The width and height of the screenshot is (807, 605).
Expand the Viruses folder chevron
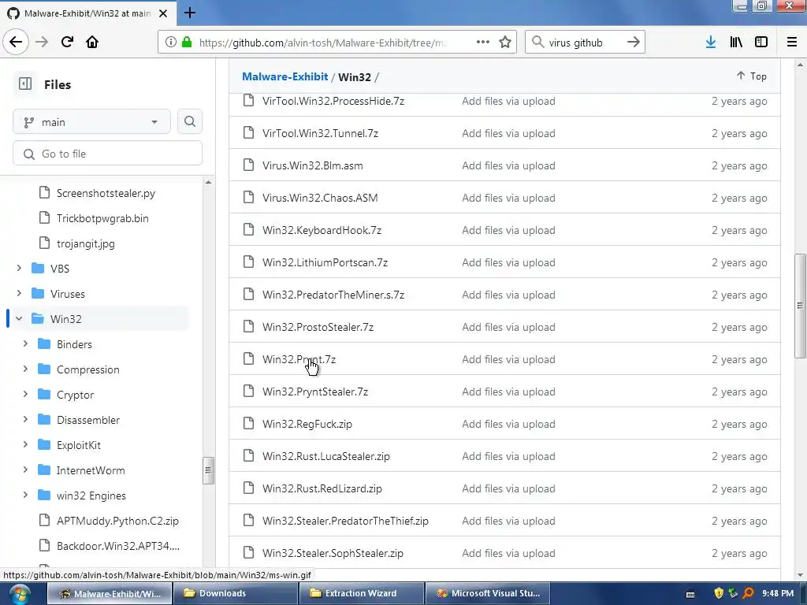click(19, 293)
